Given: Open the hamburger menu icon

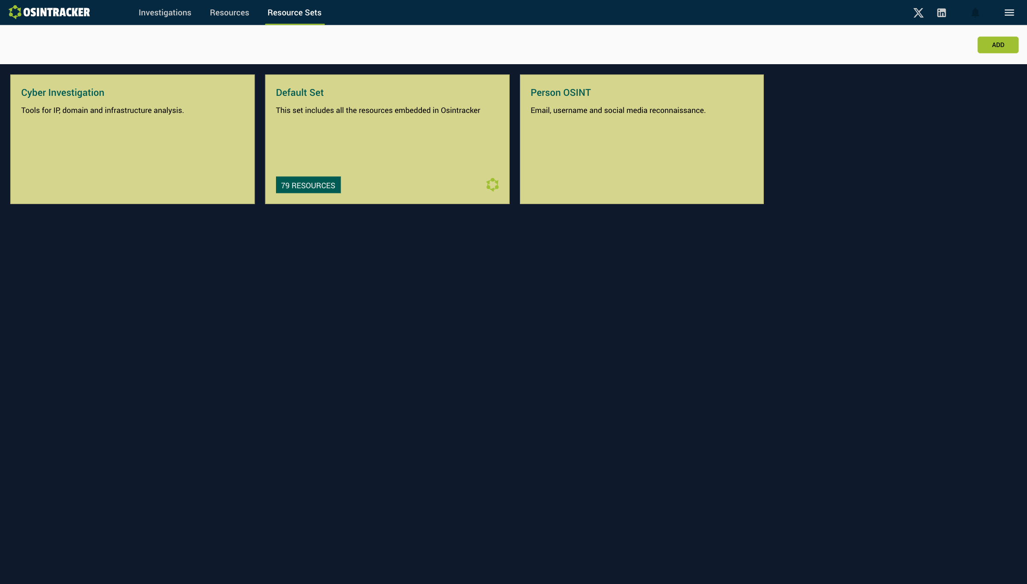Looking at the screenshot, I should pos(1009,13).
